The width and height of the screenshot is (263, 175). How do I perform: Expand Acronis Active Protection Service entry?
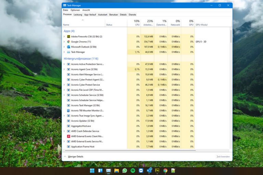[x=64, y=64]
